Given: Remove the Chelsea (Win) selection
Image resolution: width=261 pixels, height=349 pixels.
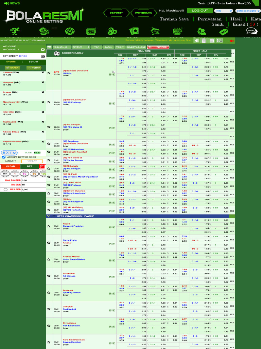Looking at the screenshot, I should [43, 73].
